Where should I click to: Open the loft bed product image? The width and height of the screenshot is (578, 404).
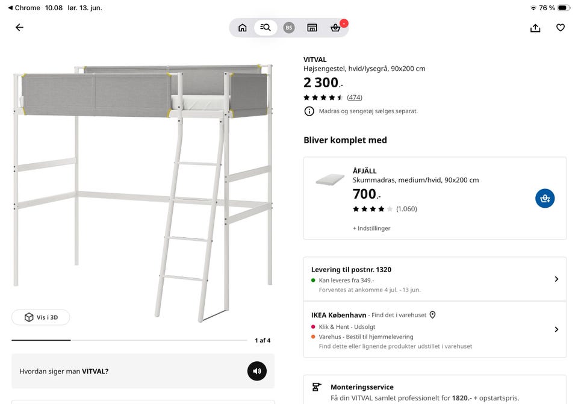(143, 191)
